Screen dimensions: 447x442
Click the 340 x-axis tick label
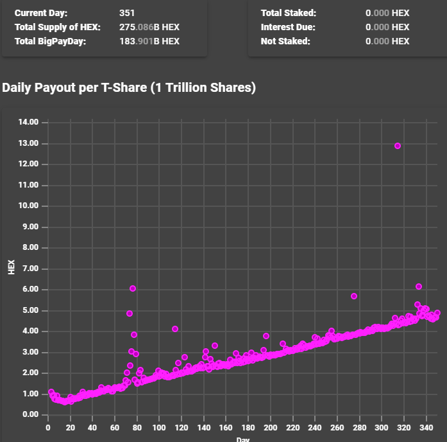coord(426,428)
